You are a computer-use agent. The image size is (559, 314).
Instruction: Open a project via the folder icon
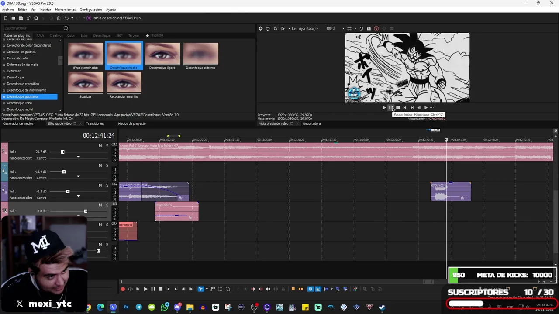click(13, 18)
